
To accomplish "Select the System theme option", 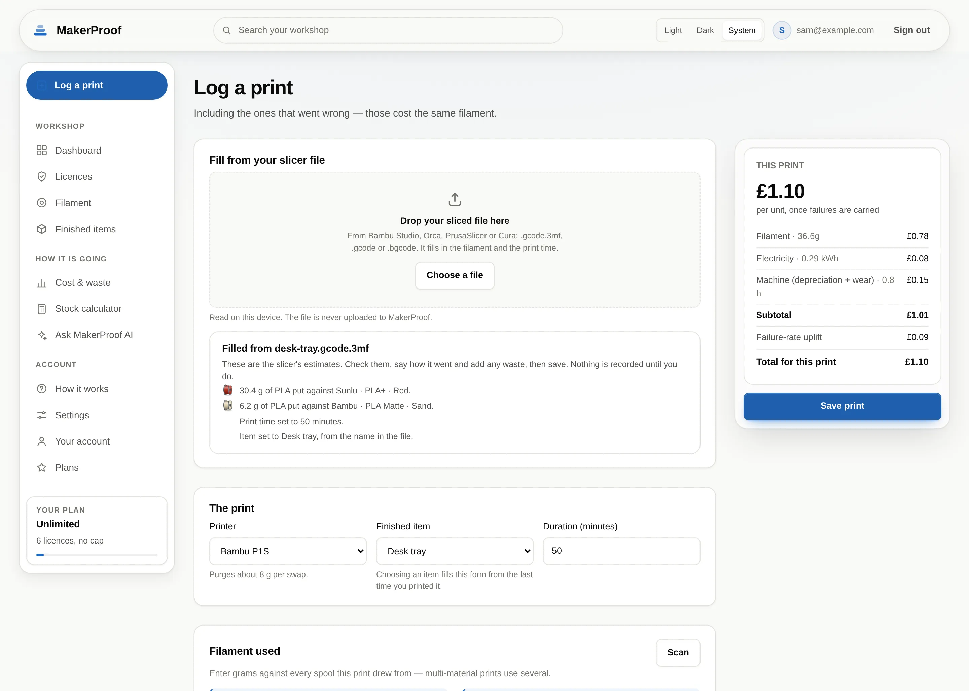I will 742,30.
